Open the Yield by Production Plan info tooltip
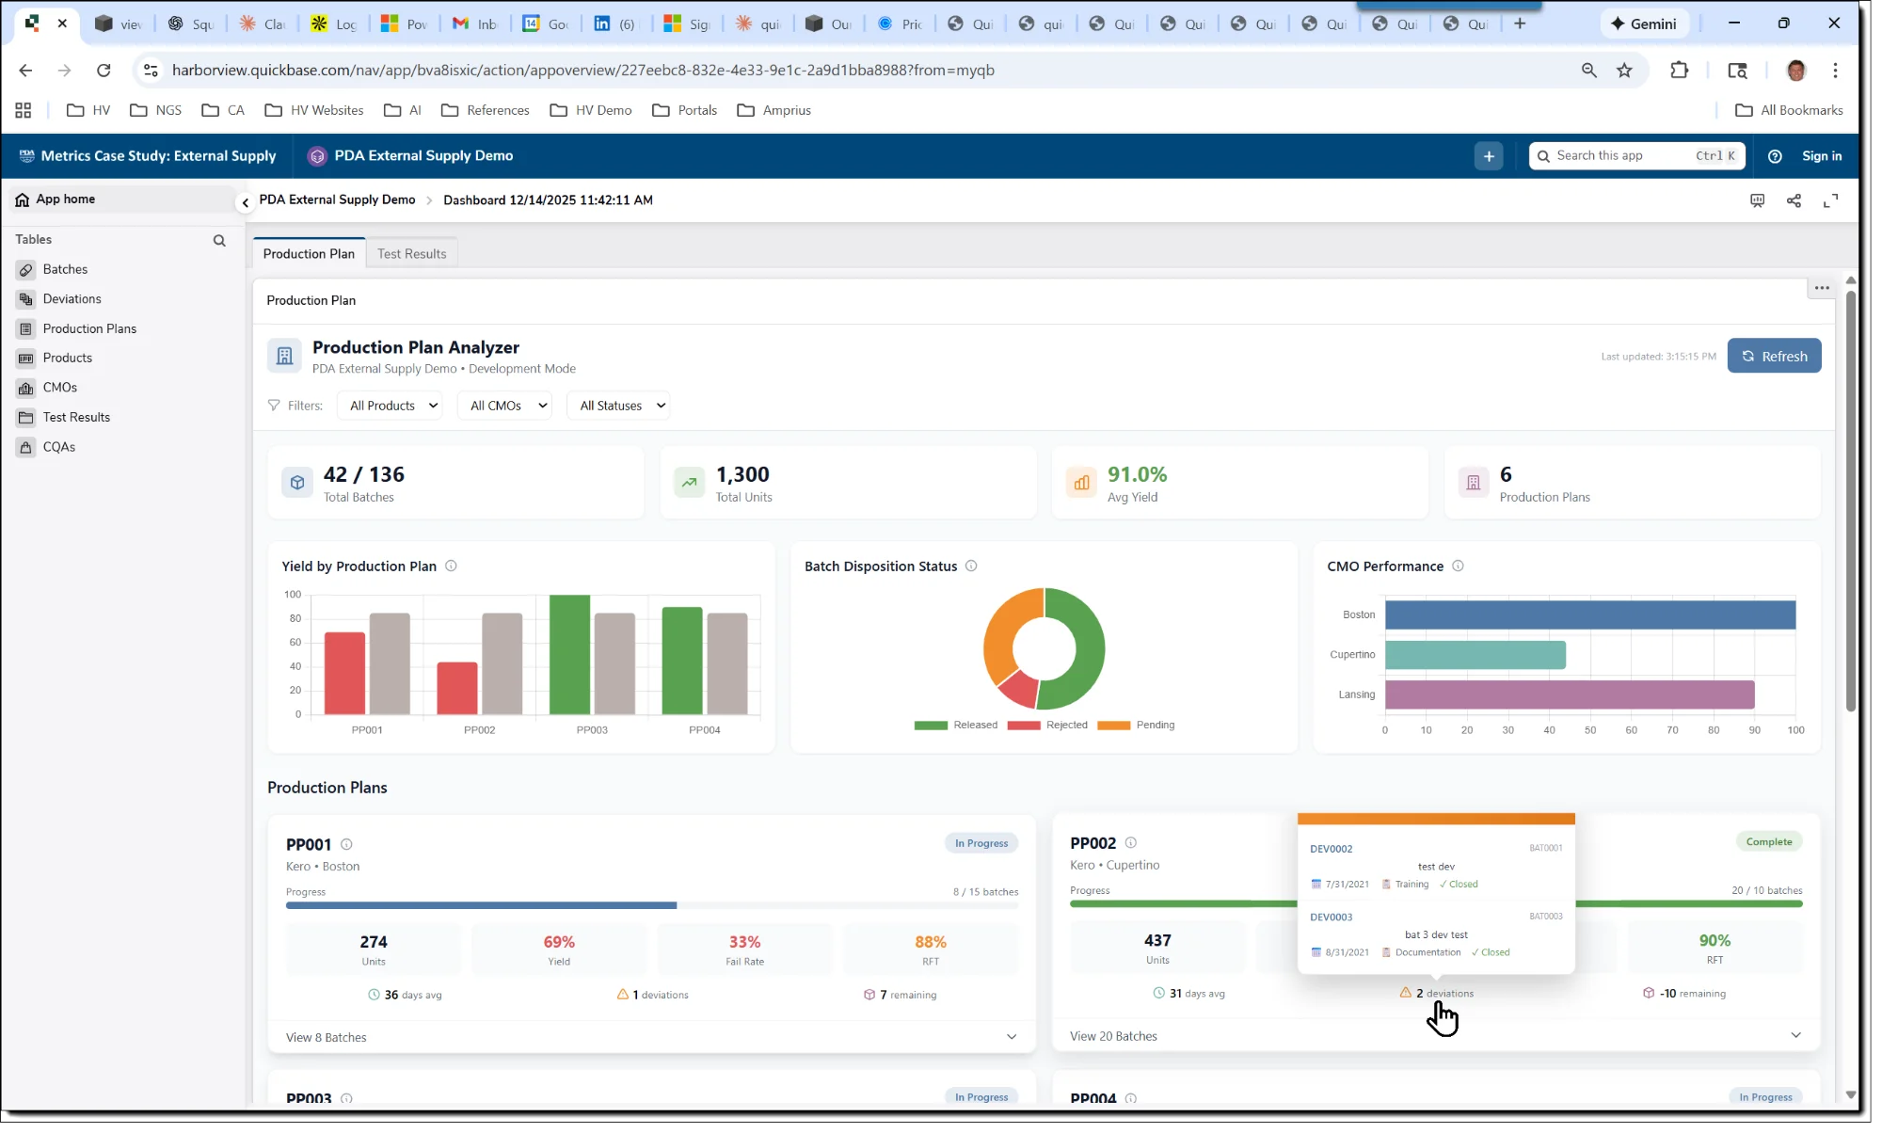The width and height of the screenshot is (1882, 1133). pos(451,566)
